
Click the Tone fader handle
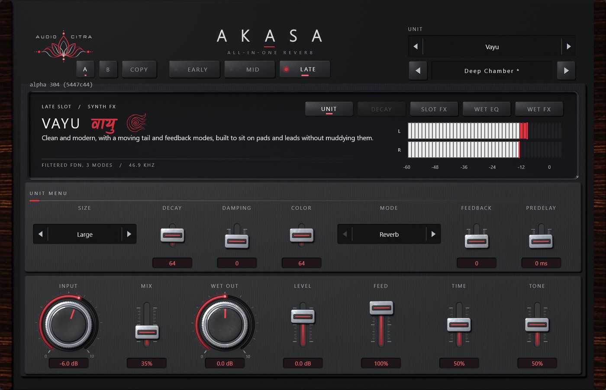click(537, 324)
